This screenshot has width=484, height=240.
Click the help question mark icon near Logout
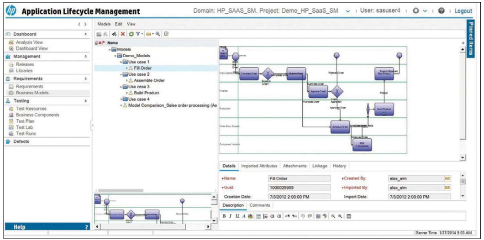[x=441, y=11]
